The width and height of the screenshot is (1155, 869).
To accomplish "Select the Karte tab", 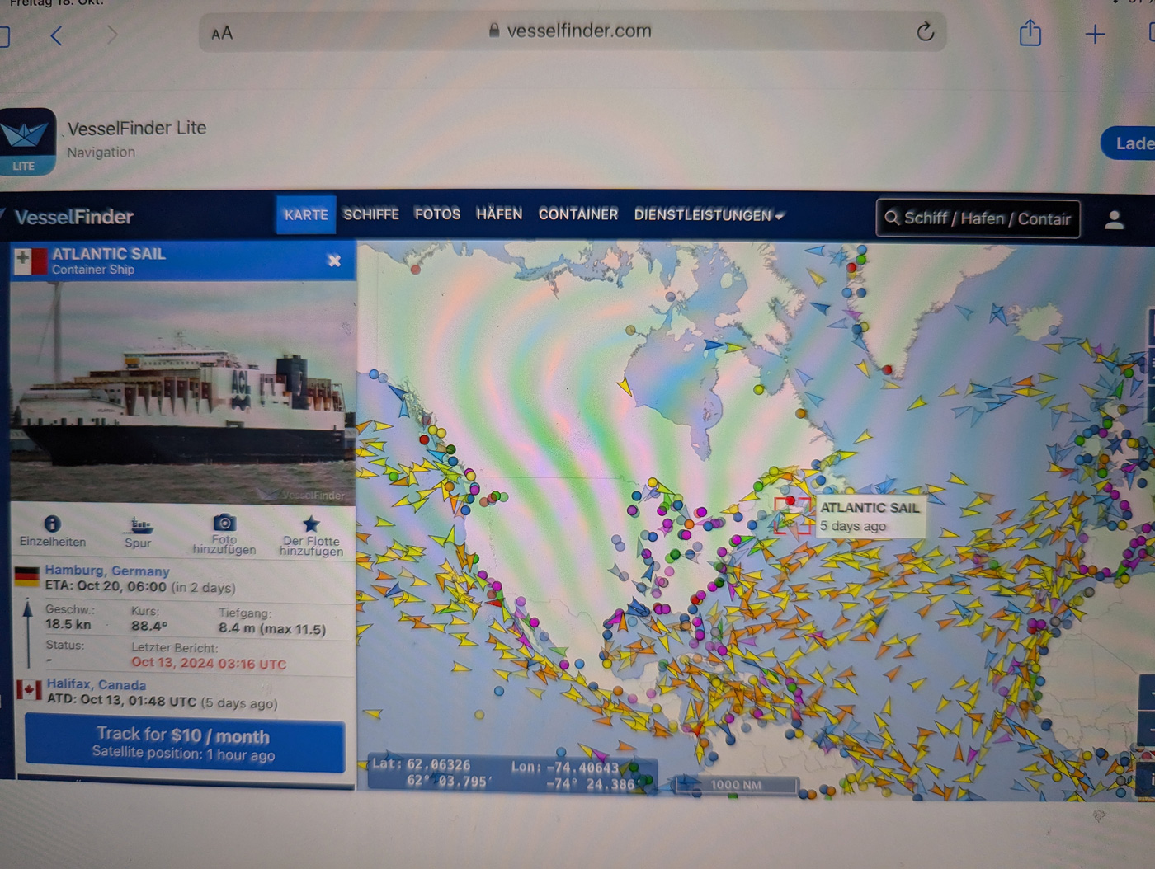I will [x=305, y=215].
